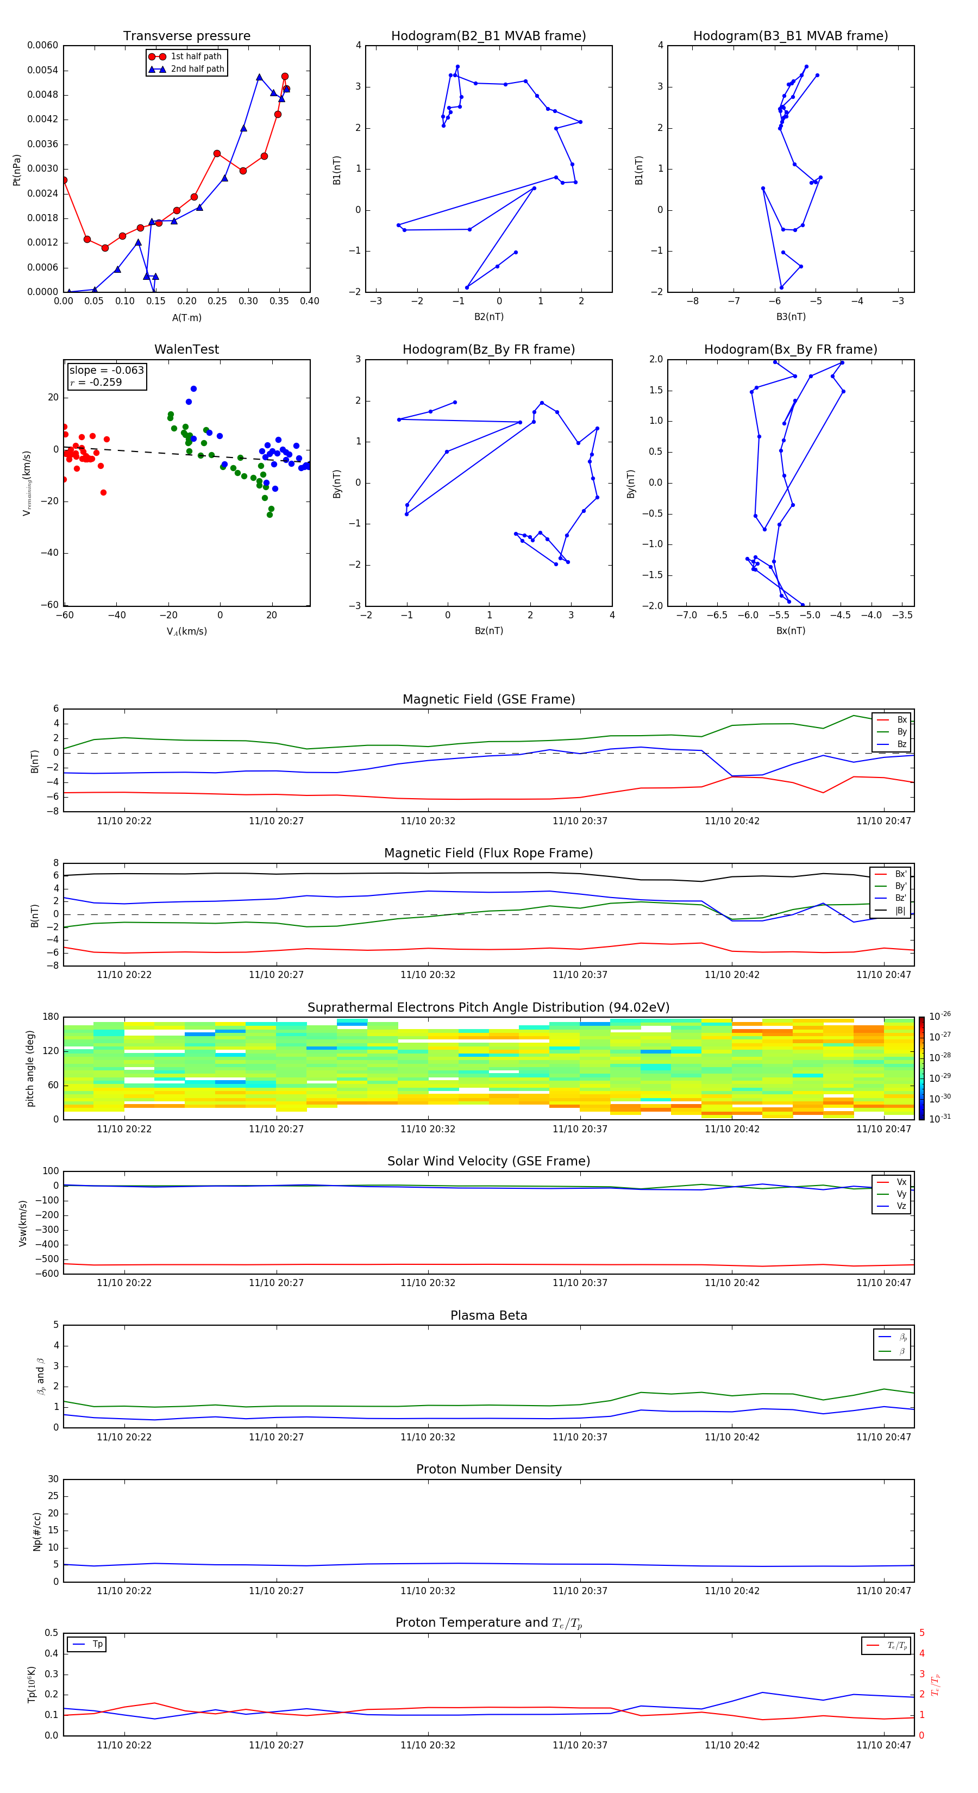Select the Transverse pressure plot title

[186, 36]
